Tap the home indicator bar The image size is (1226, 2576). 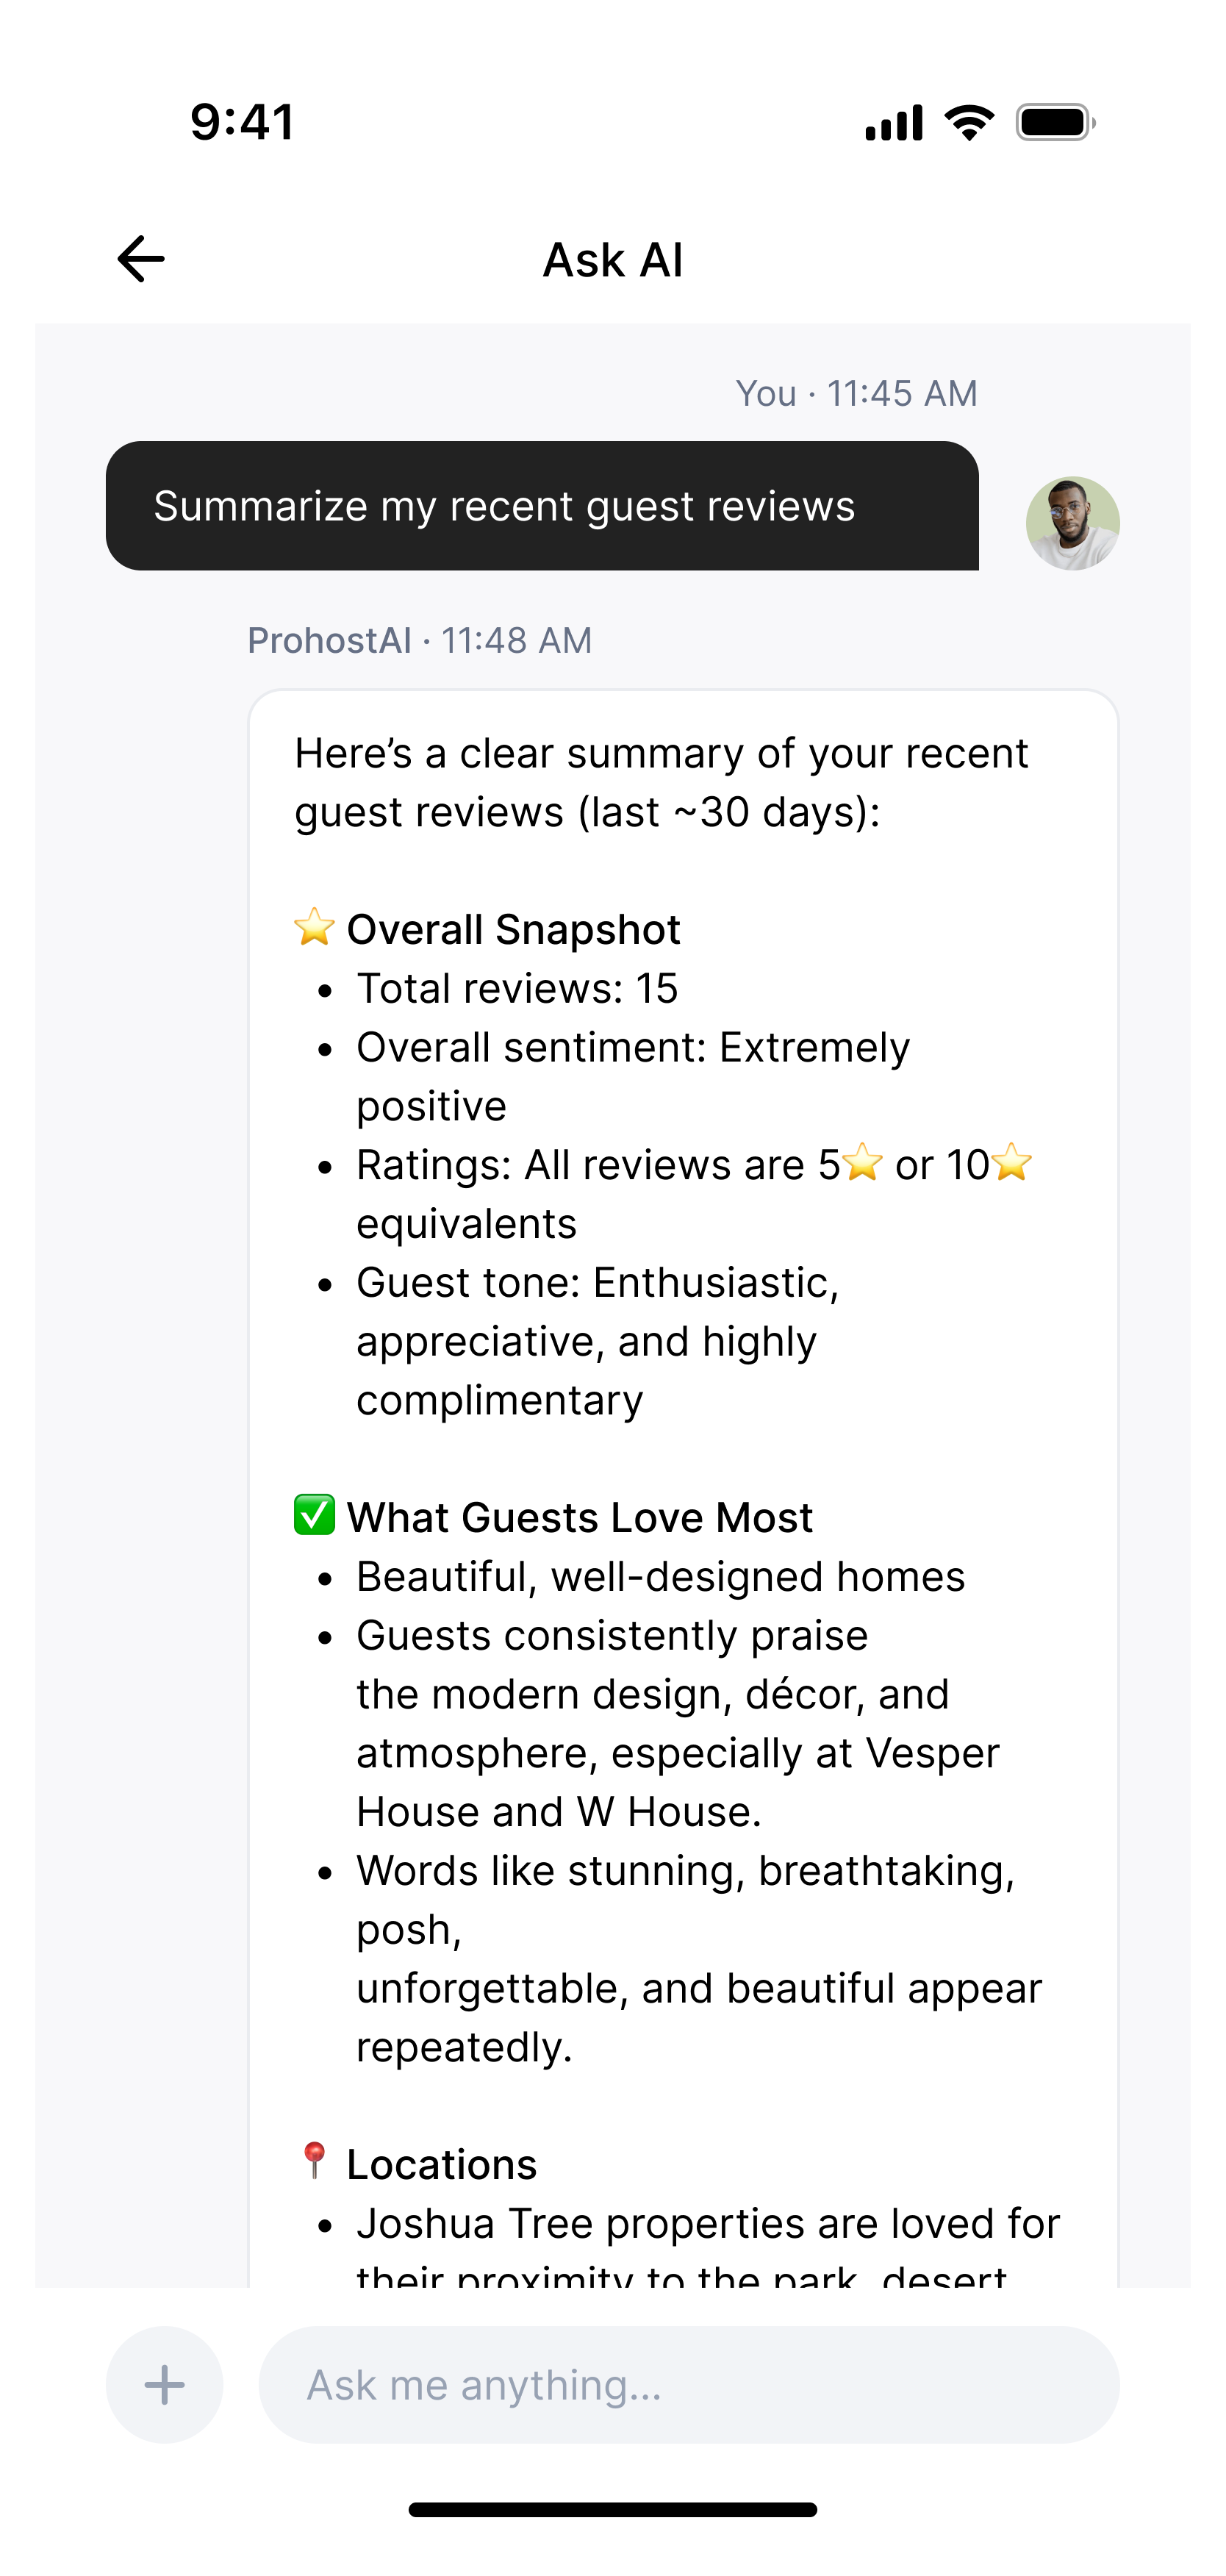point(613,2510)
